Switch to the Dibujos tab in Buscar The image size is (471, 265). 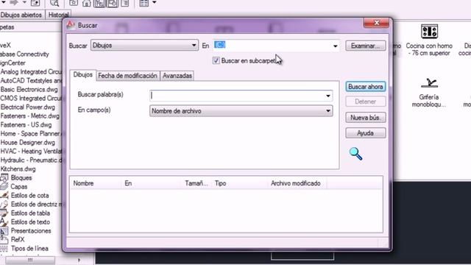click(83, 75)
